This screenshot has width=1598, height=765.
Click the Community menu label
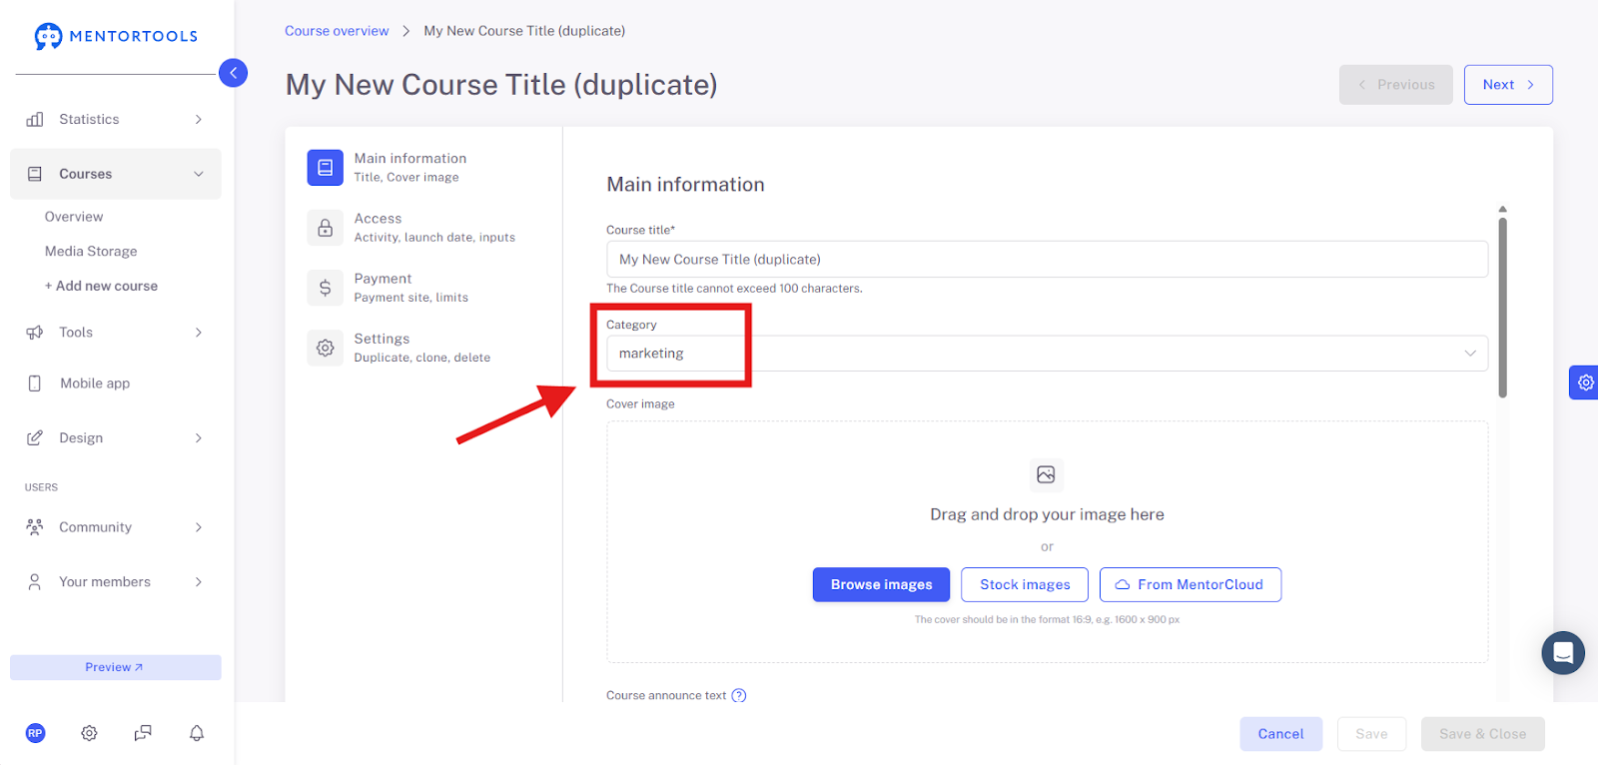(x=95, y=527)
